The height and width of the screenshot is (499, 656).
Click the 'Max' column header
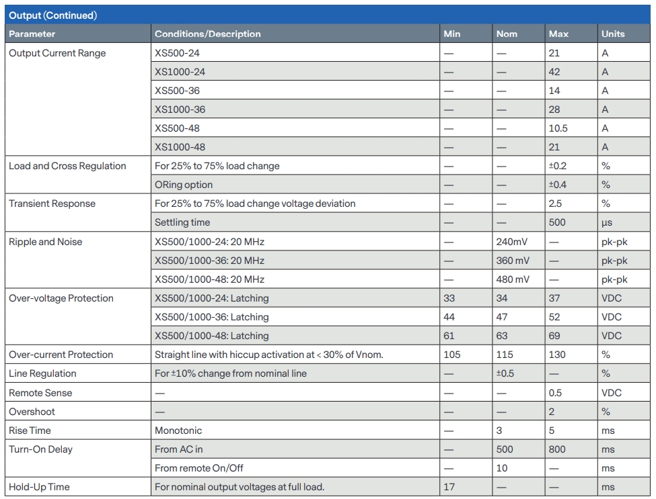click(558, 34)
